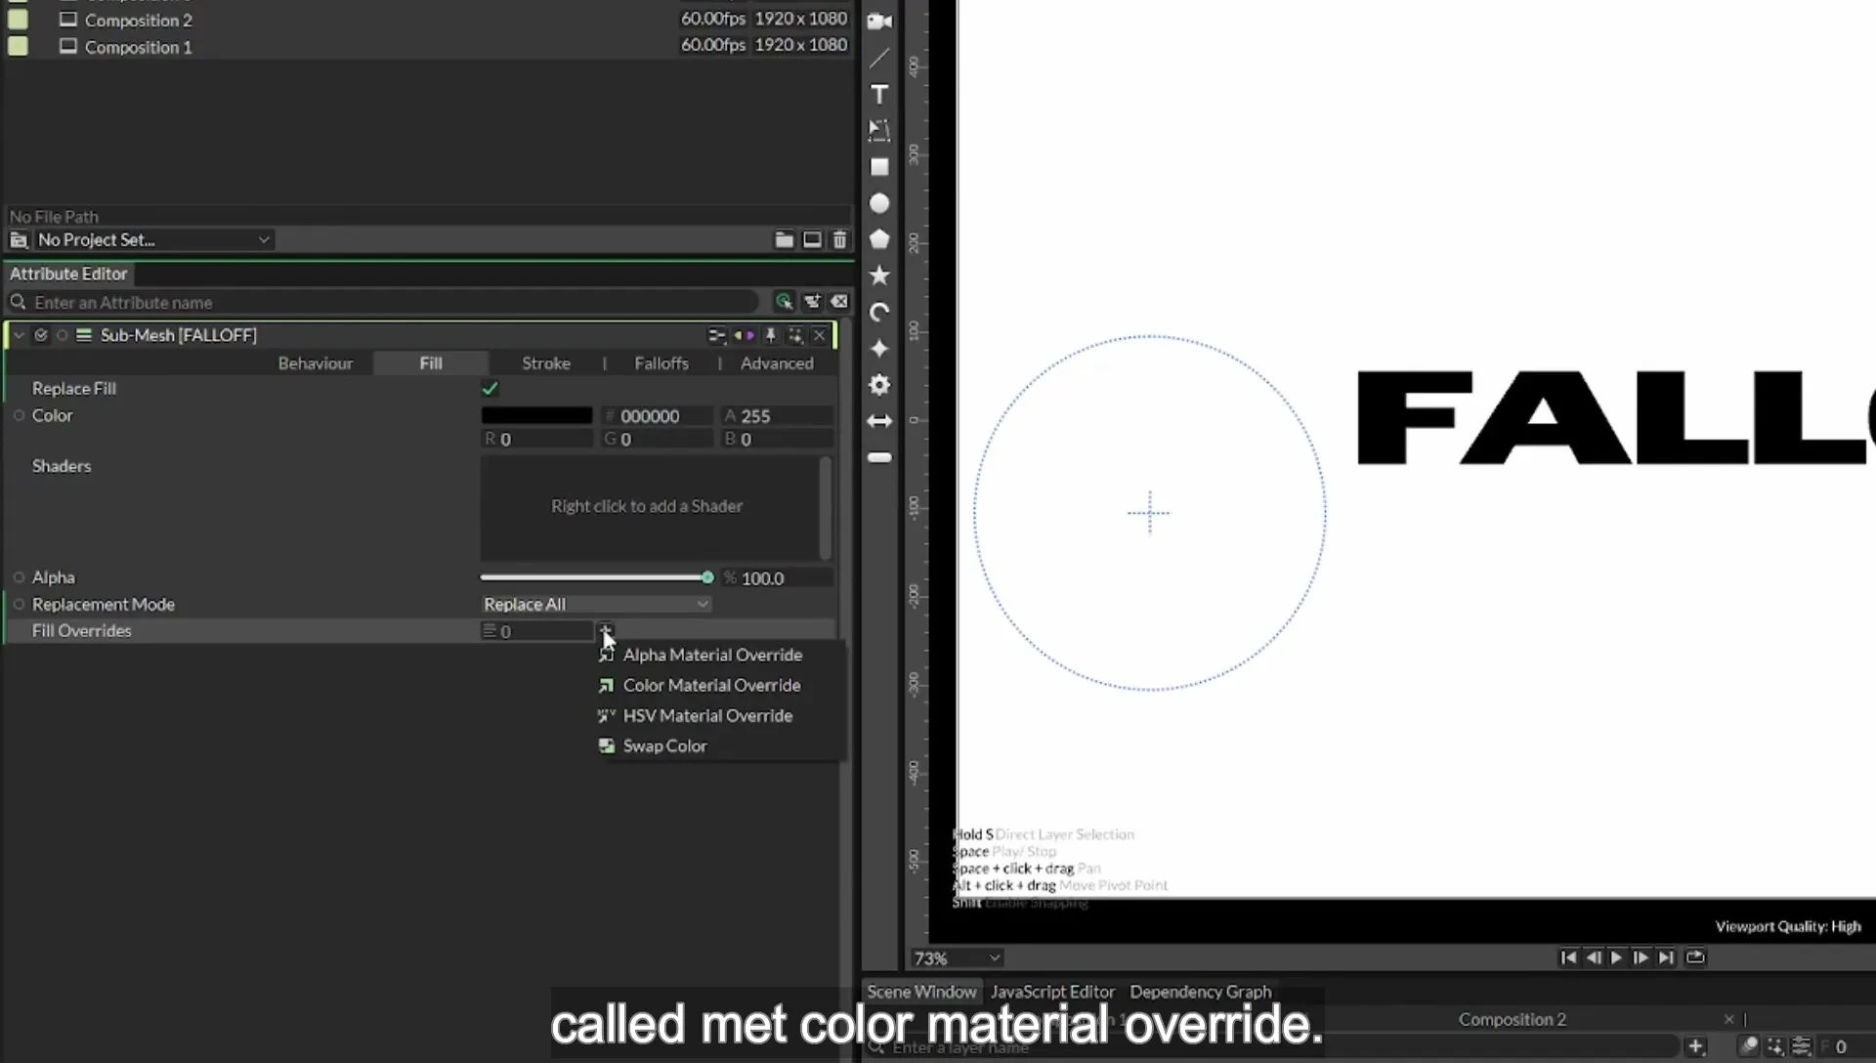The image size is (1876, 1063).
Task: Open the No Project Set dropdown
Action: click(x=153, y=239)
